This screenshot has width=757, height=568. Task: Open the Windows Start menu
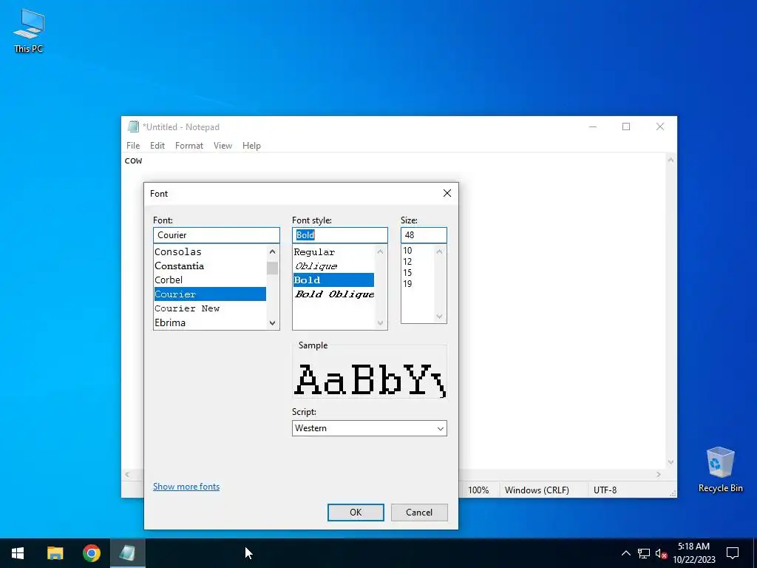point(18,553)
